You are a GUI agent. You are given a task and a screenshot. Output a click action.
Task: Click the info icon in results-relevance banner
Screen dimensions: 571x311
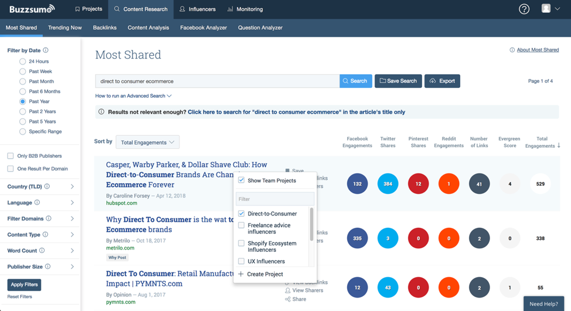coord(101,112)
